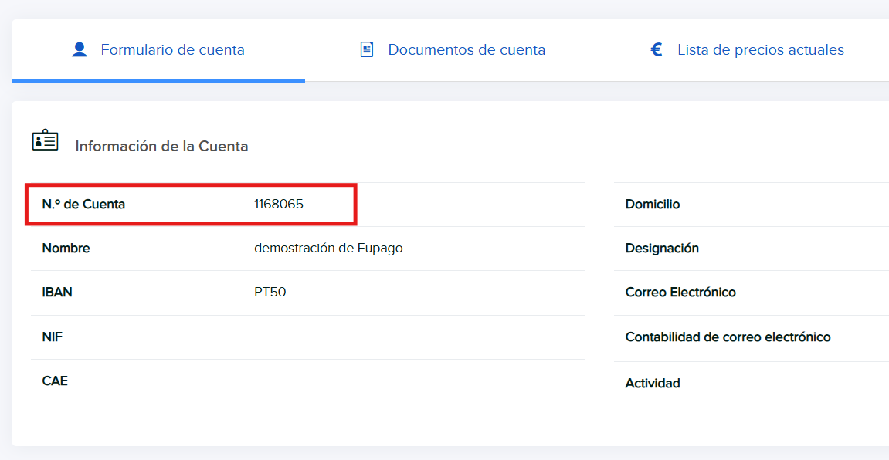Go to Lista de precios actuales tab
The image size is (889, 460).
coord(760,50)
